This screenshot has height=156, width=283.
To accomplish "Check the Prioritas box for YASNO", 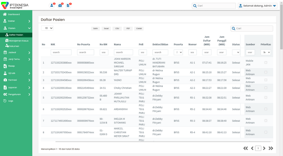I will (266, 80).
